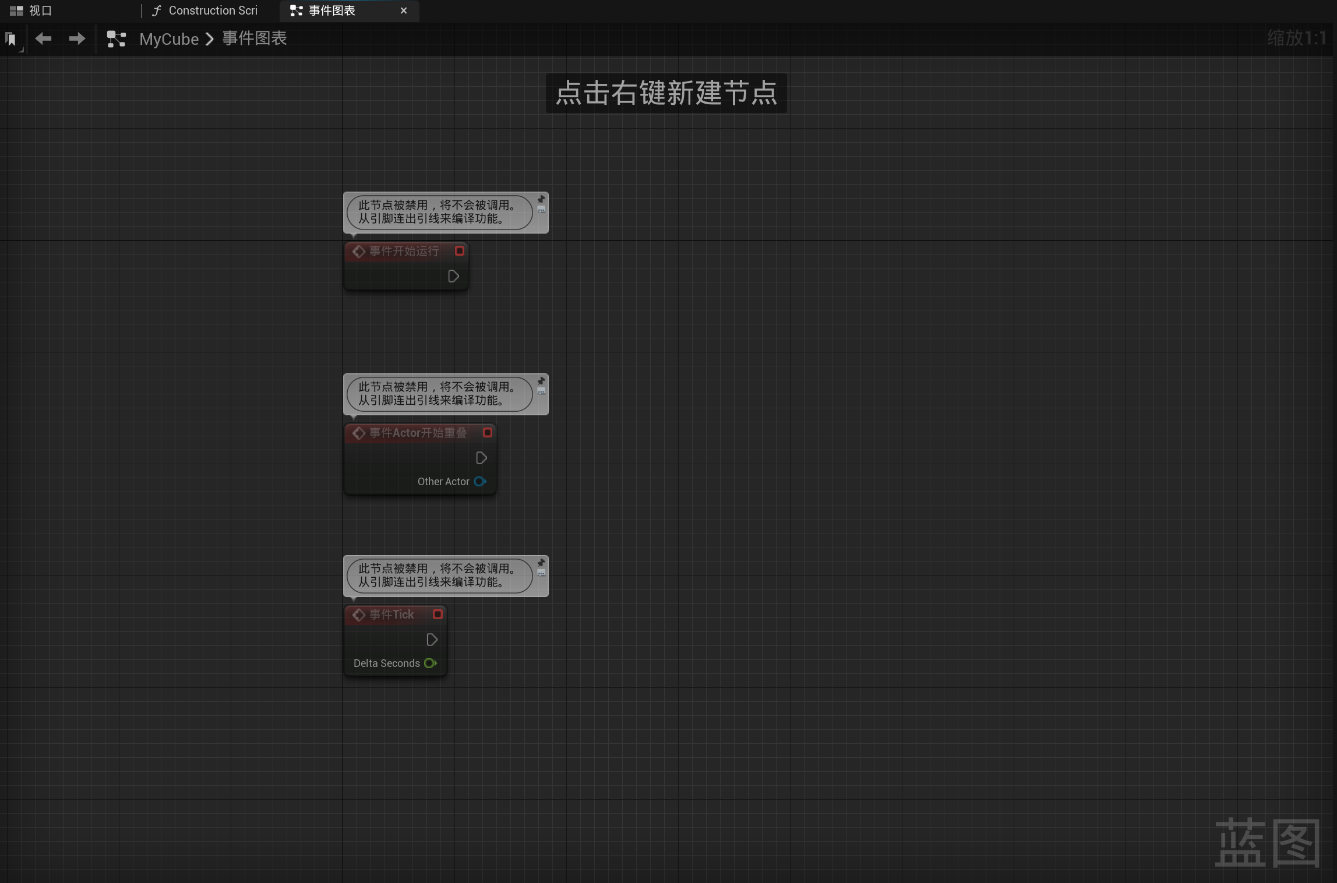
Task: Click the chevron between MyCube and 事件图表
Action: pyautogui.click(x=210, y=39)
